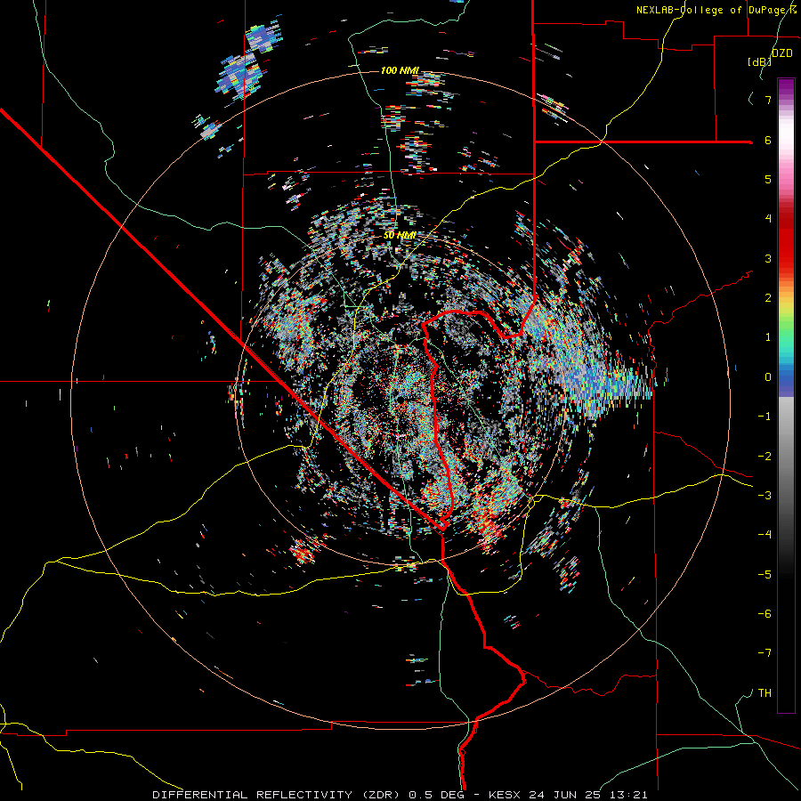This screenshot has width=801, height=801.
Task: Click the 7 dB value on the color scale
Action: (x=768, y=100)
